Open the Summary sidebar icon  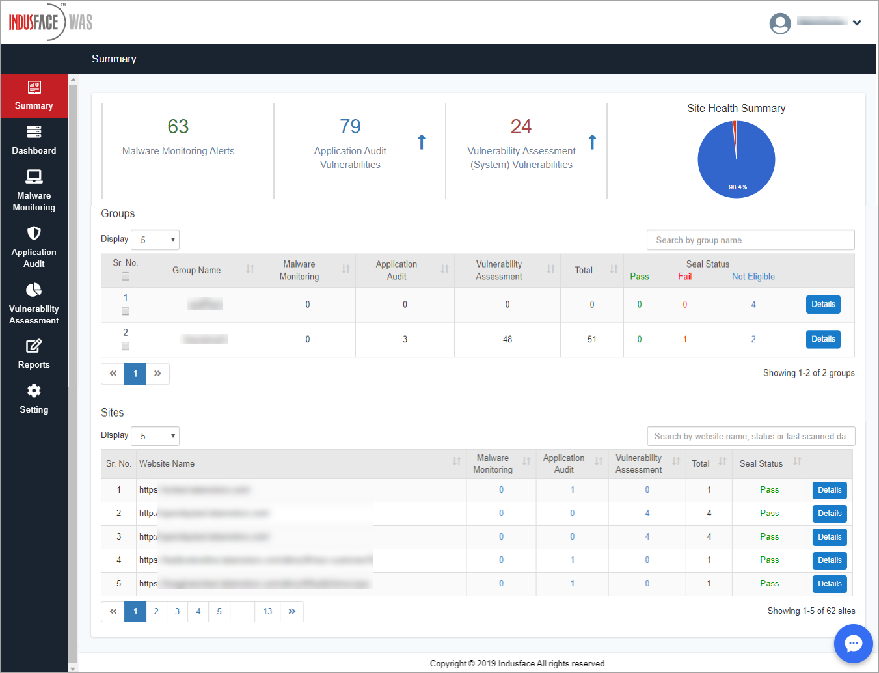click(34, 87)
